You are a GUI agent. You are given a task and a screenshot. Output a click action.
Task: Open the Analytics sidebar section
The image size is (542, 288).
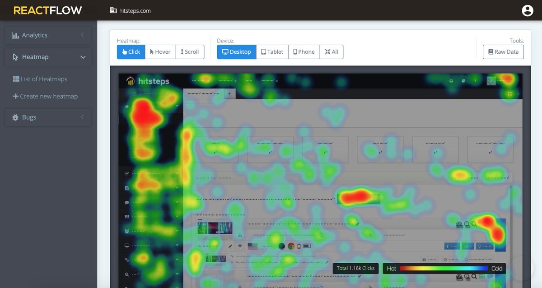click(48, 35)
